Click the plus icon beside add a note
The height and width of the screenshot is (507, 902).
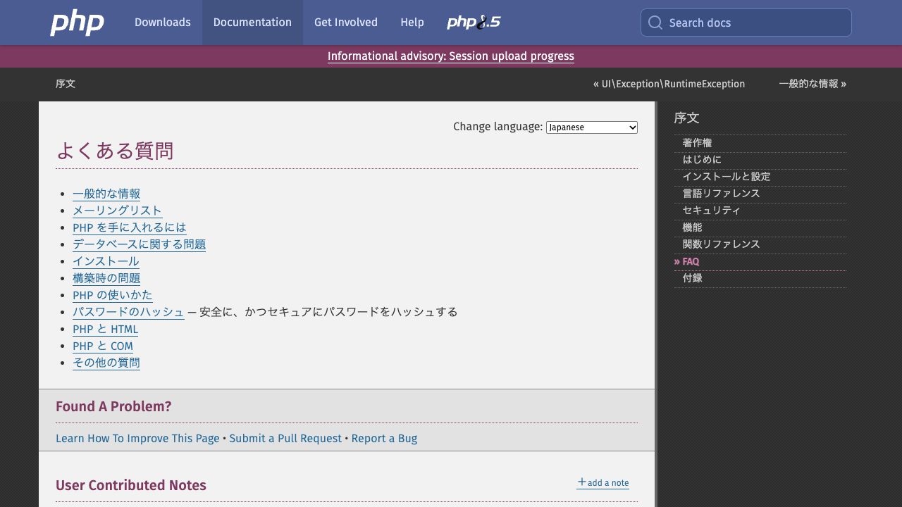click(581, 482)
